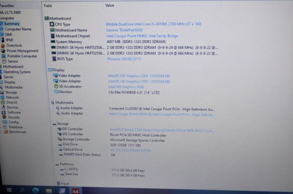Click the Overclock flame icon
Image resolution: width=293 pixels, height=194 pixels.
point(3,45)
